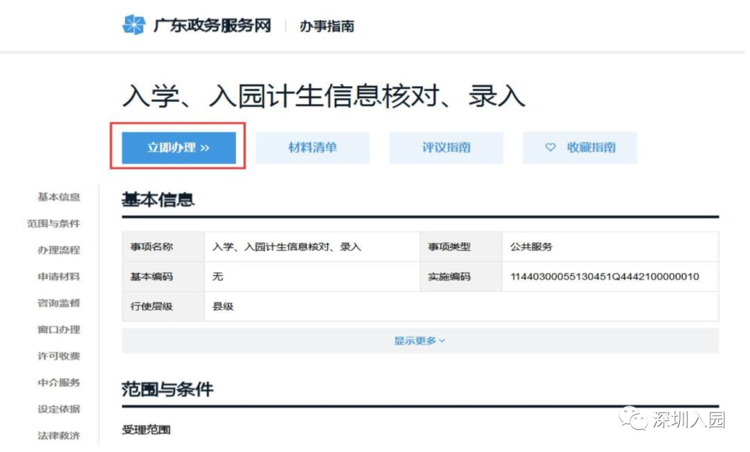Select 范围与条件 in the left sidebar

click(56, 224)
